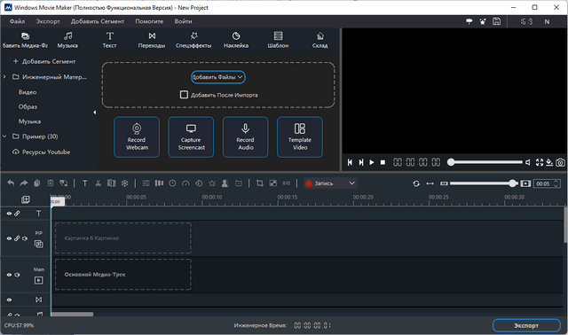
Task: Switch to the Наклейка tab
Action: (236, 40)
